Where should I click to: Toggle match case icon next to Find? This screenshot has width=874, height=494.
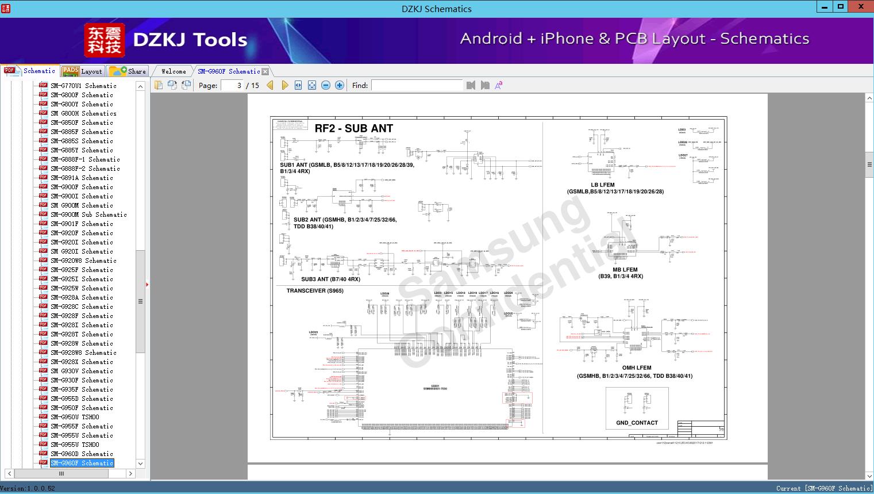coord(499,85)
